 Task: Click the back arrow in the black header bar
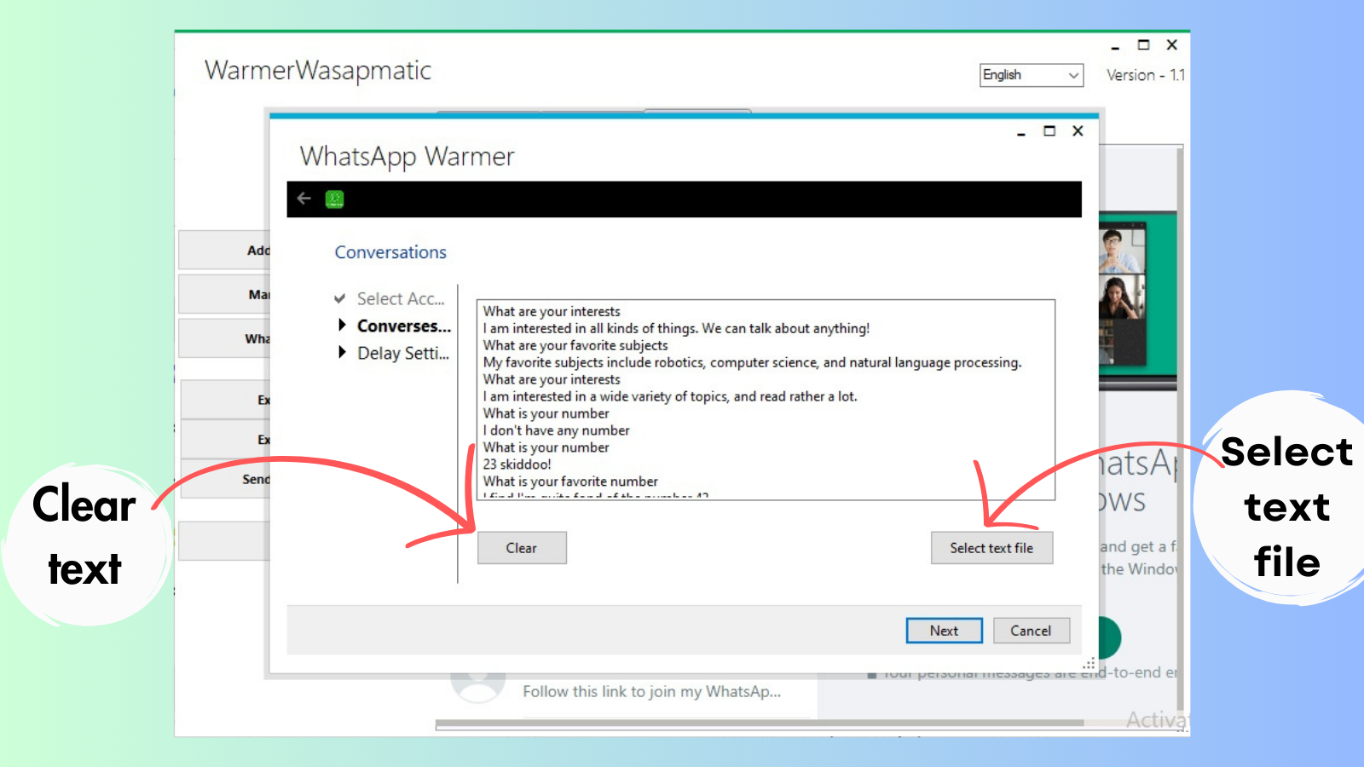303,199
